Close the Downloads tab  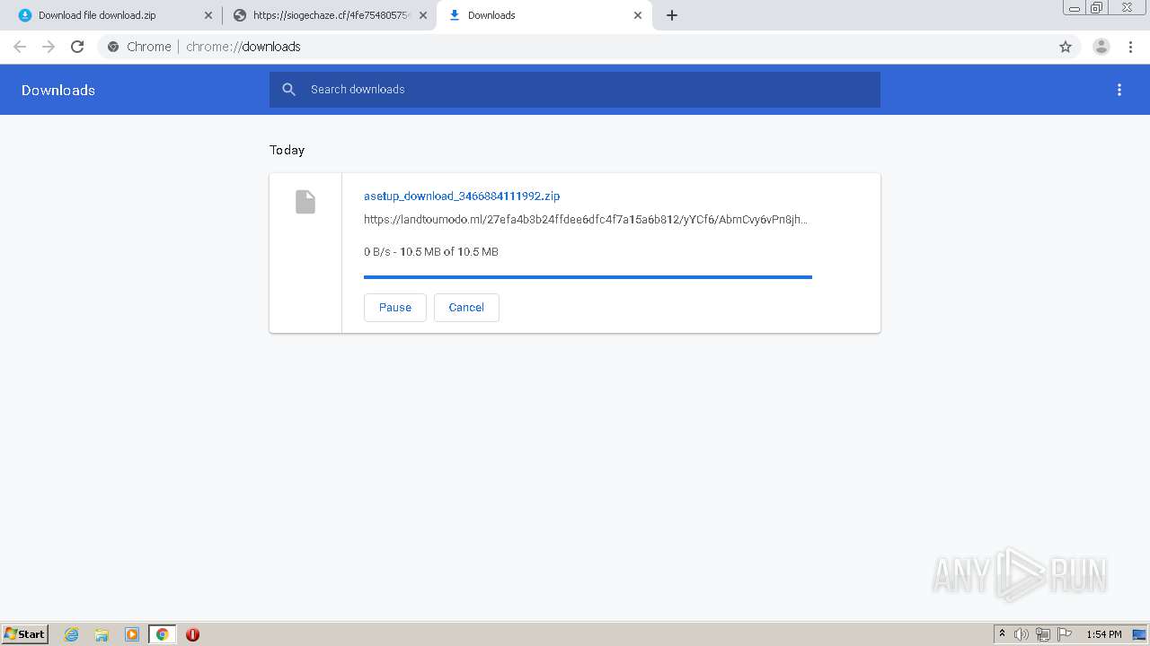coord(638,15)
